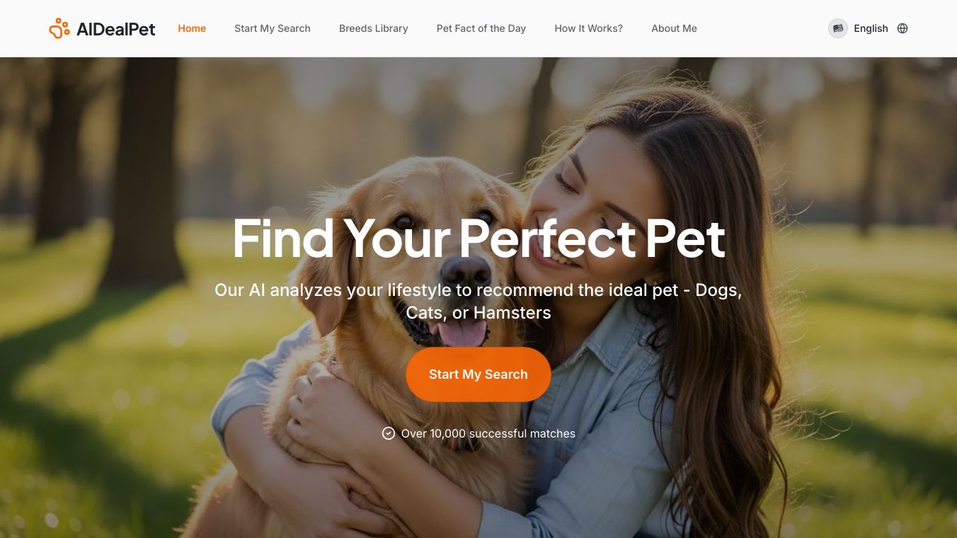The height and width of the screenshot is (538, 957).
Task: Click the Find Your Perfect Pet headline
Action: click(x=478, y=238)
